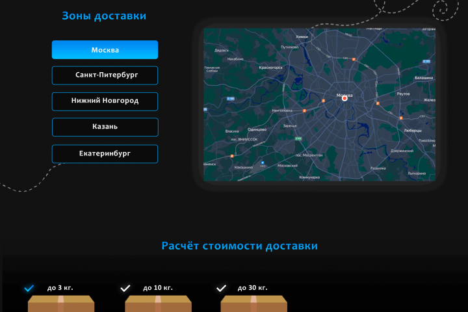Toggle the до 30 кг. checkmark

pos(221,288)
